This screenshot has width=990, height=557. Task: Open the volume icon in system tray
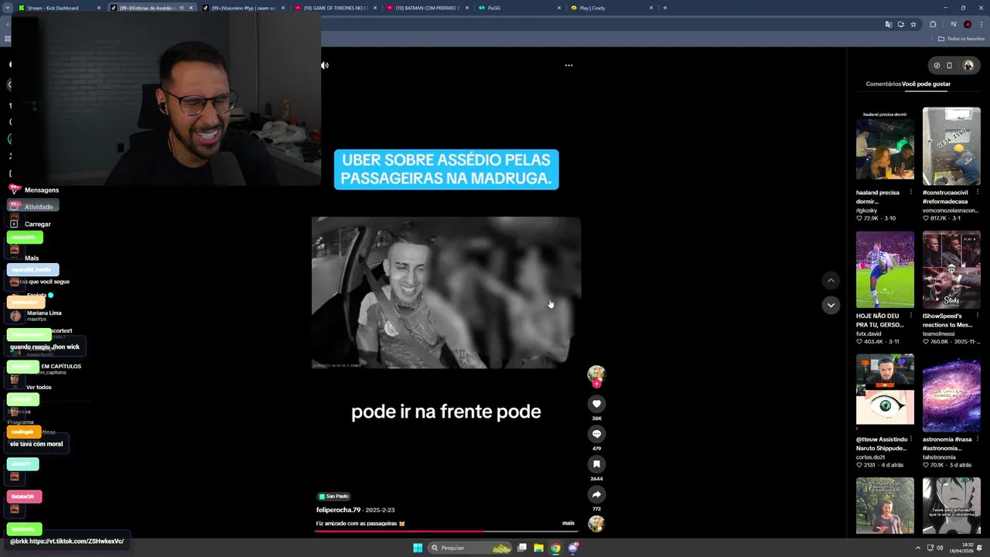coord(940,548)
